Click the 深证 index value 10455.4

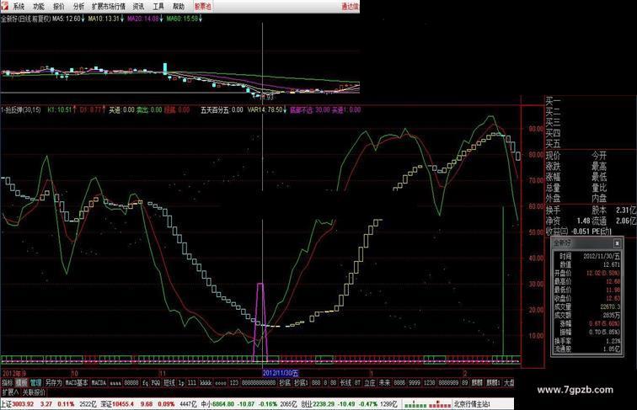pyautogui.click(x=123, y=404)
